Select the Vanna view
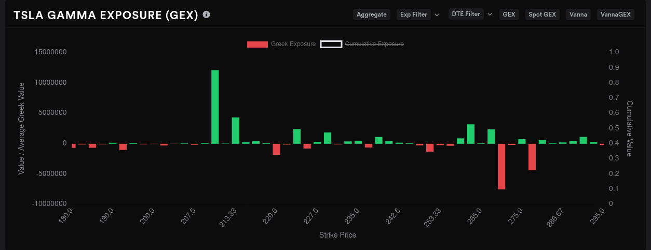Viewport: 651px width, 250px height. 578,14
